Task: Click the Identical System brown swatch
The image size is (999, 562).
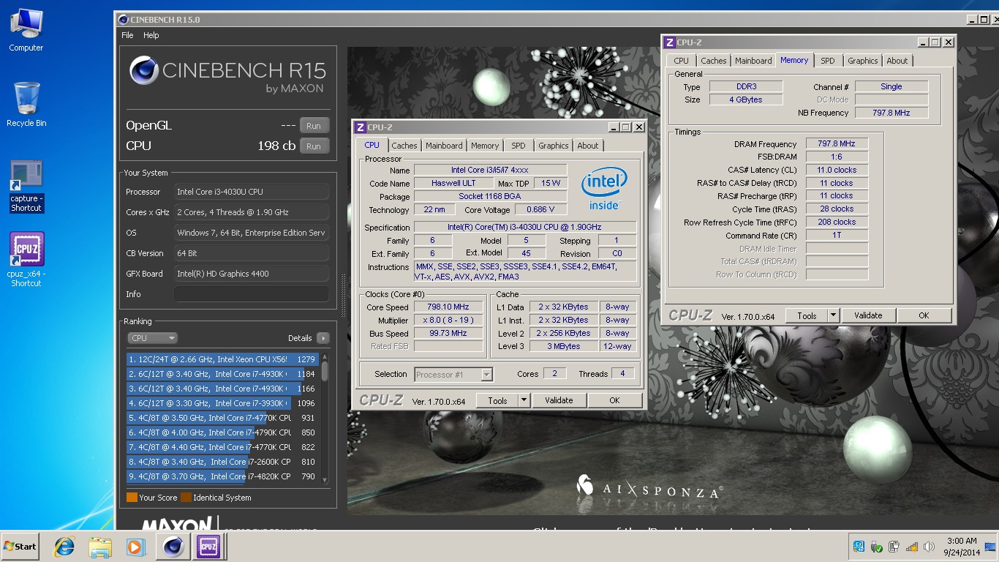Action: pos(186,498)
